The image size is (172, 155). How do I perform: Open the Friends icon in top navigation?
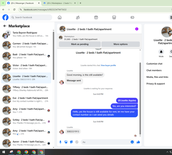tap(78, 17)
